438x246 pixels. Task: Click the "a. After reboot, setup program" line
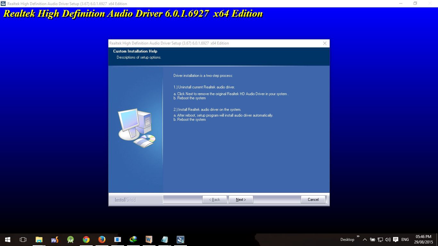(223, 115)
